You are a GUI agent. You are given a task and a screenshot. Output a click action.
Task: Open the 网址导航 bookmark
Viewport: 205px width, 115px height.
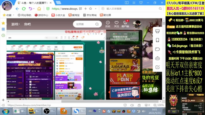pos(24,15)
